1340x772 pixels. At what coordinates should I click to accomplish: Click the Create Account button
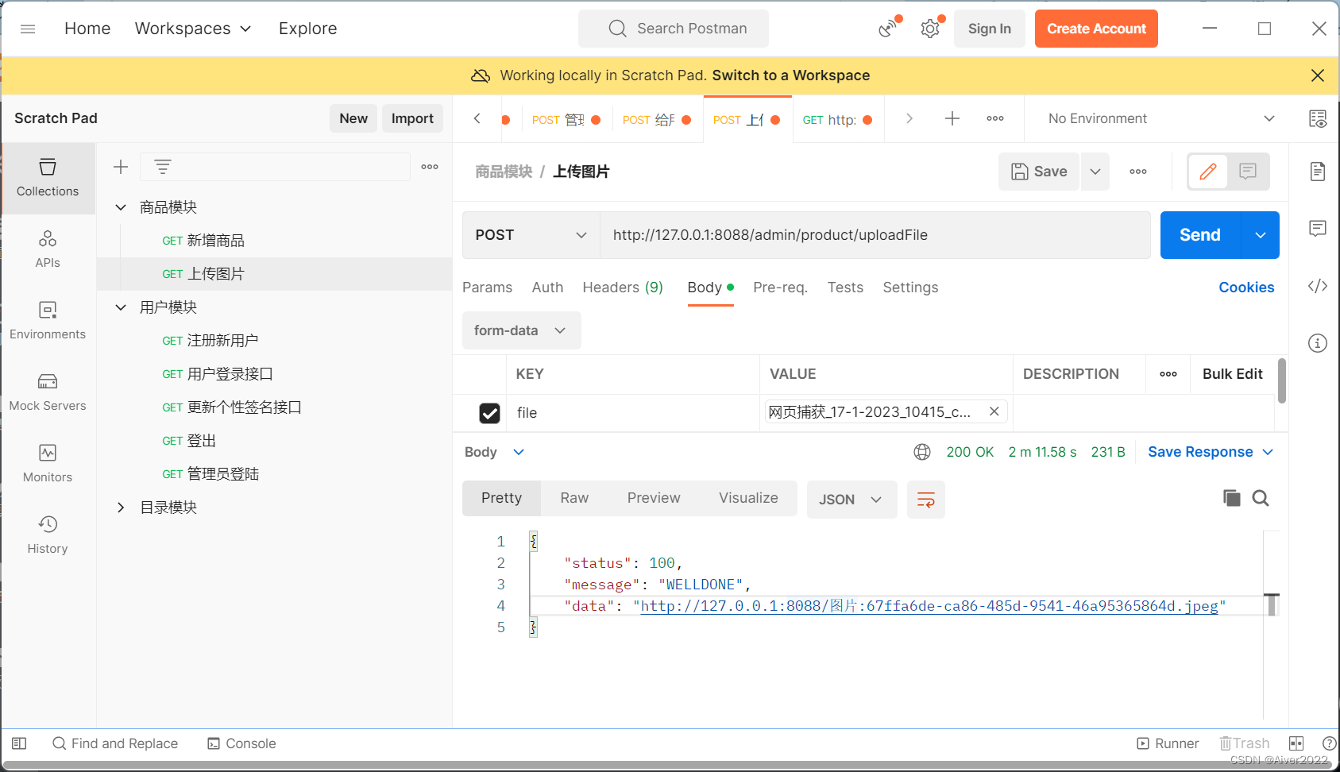coord(1096,29)
